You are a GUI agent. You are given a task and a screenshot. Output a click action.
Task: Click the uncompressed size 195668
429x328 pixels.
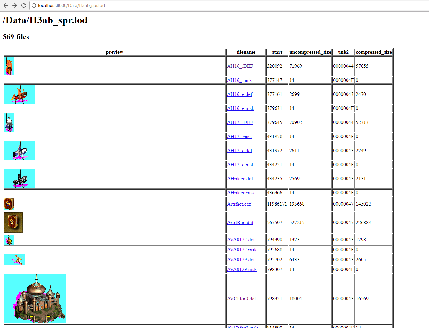297,204
